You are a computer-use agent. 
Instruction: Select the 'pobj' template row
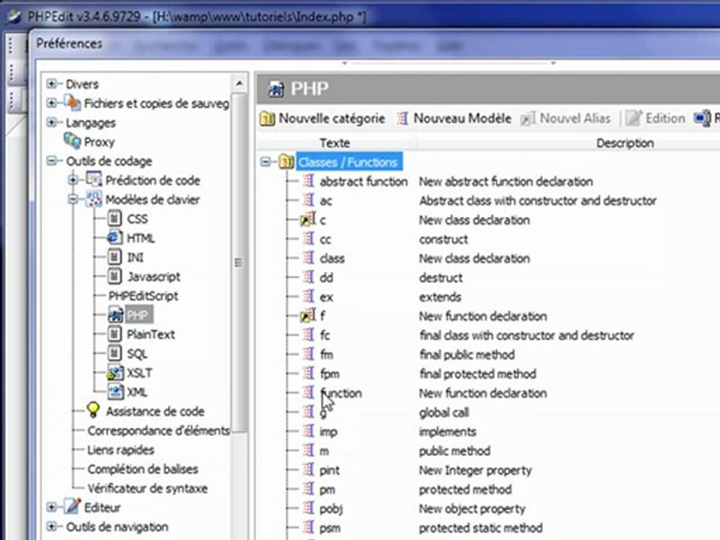331,508
